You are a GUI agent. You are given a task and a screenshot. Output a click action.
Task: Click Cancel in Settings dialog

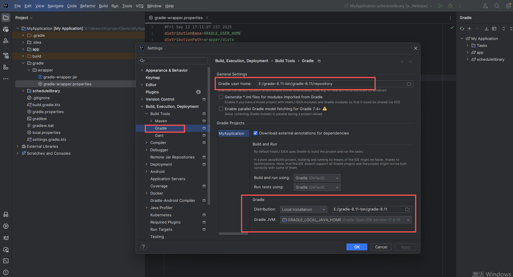point(381,247)
